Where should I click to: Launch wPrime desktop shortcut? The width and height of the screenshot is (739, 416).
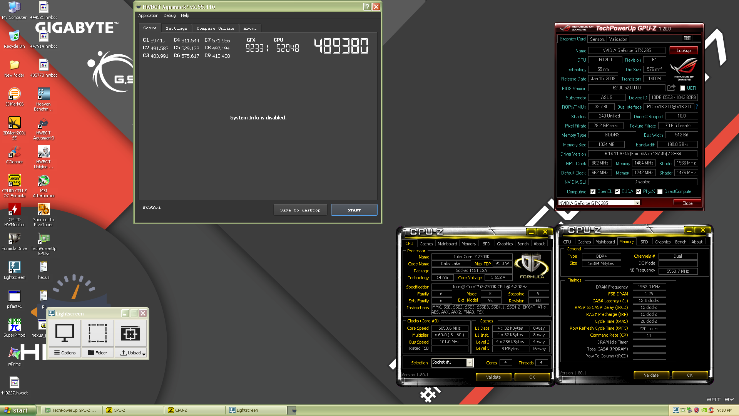click(14, 357)
